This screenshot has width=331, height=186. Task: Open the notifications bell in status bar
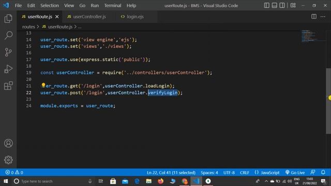[323, 172]
